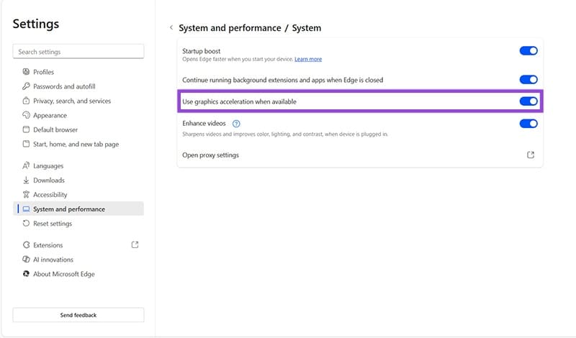
Task: Click the Settings heading text
Action: pos(35,24)
